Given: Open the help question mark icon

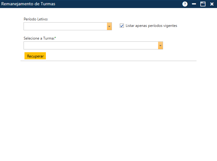Looking at the screenshot, I should pyautogui.click(x=185, y=4).
